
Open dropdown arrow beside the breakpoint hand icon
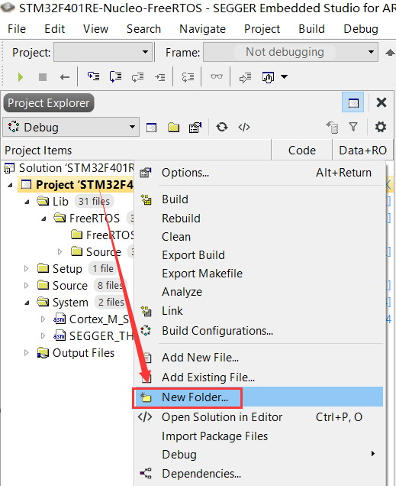tap(284, 76)
